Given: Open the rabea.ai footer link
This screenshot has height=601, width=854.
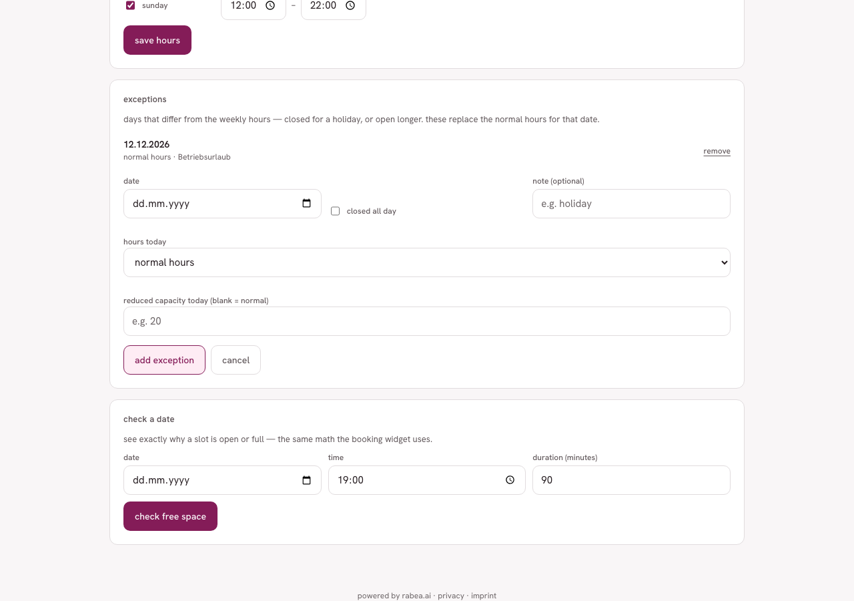Looking at the screenshot, I should tap(416, 596).
